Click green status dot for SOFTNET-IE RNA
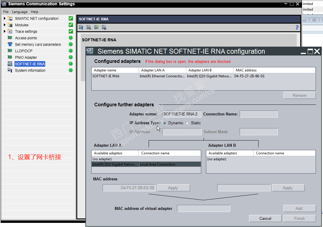This screenshot has width=323, height=227. 71,63
